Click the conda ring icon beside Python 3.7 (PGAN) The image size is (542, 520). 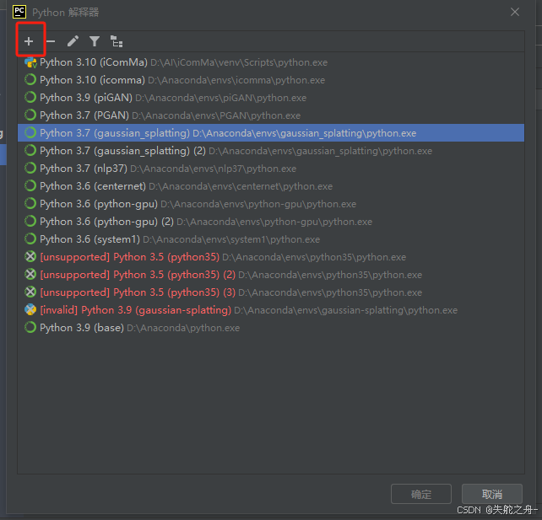(30, 115)
